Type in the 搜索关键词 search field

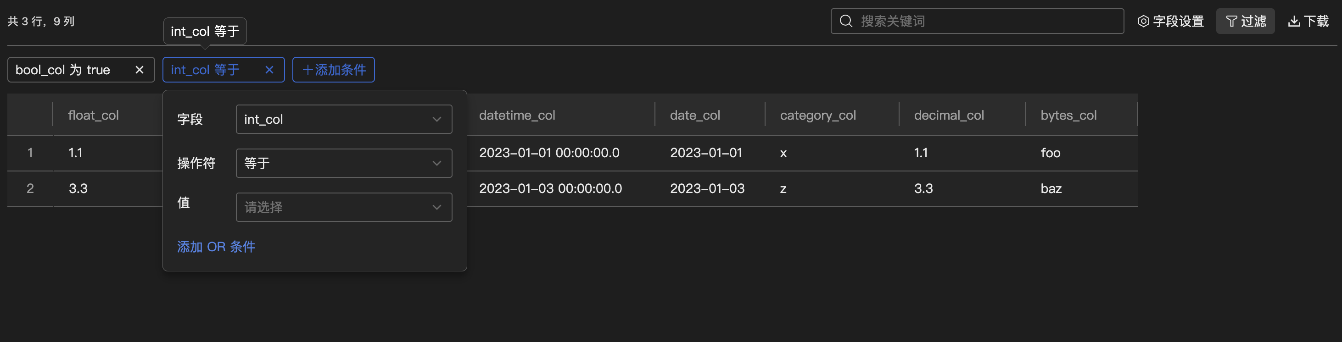pos(990,21)
